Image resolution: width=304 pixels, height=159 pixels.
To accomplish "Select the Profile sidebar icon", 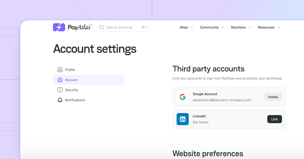I will [60, 70].
